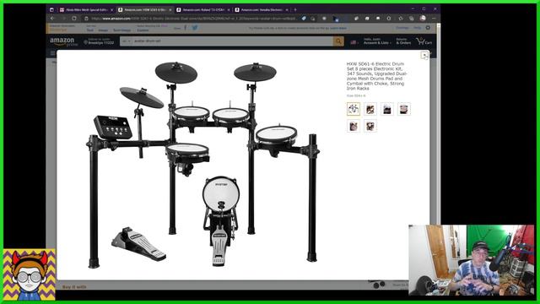Reload the page with the refresh icon

tap(74, 19)
